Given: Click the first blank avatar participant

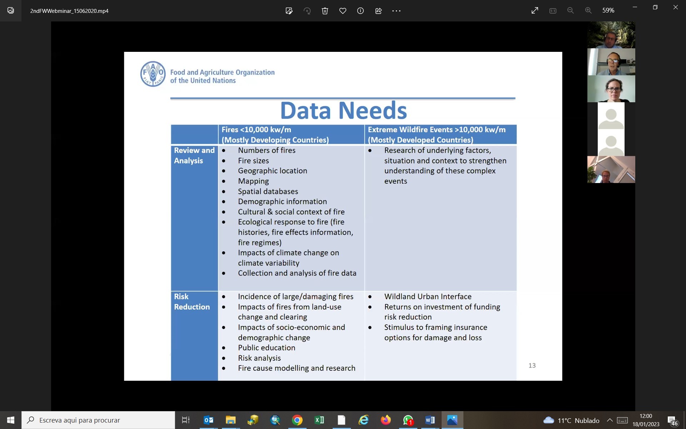Looking at the screenshot, I should coord(611,115).
